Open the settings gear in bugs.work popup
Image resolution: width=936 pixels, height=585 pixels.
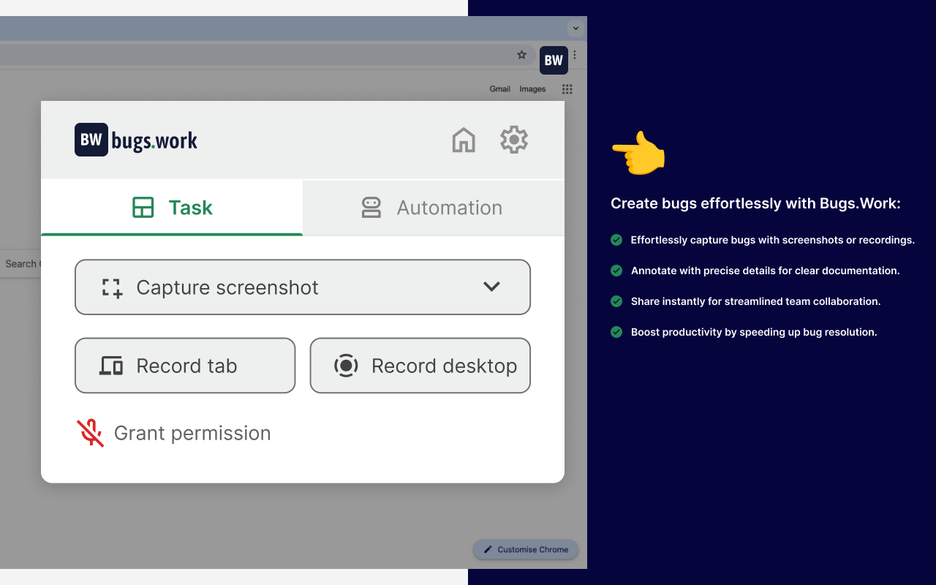click(x=514, y=140)
